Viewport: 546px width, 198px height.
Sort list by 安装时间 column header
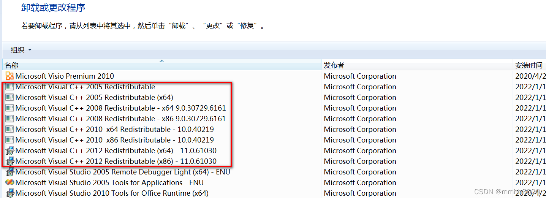(529, 65)
